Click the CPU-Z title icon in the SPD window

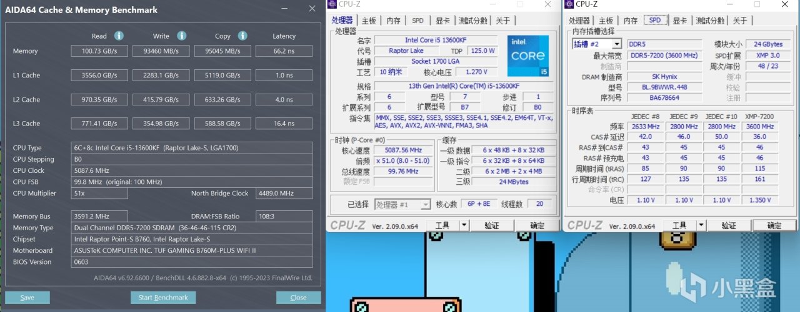click(x=570, y=4)
